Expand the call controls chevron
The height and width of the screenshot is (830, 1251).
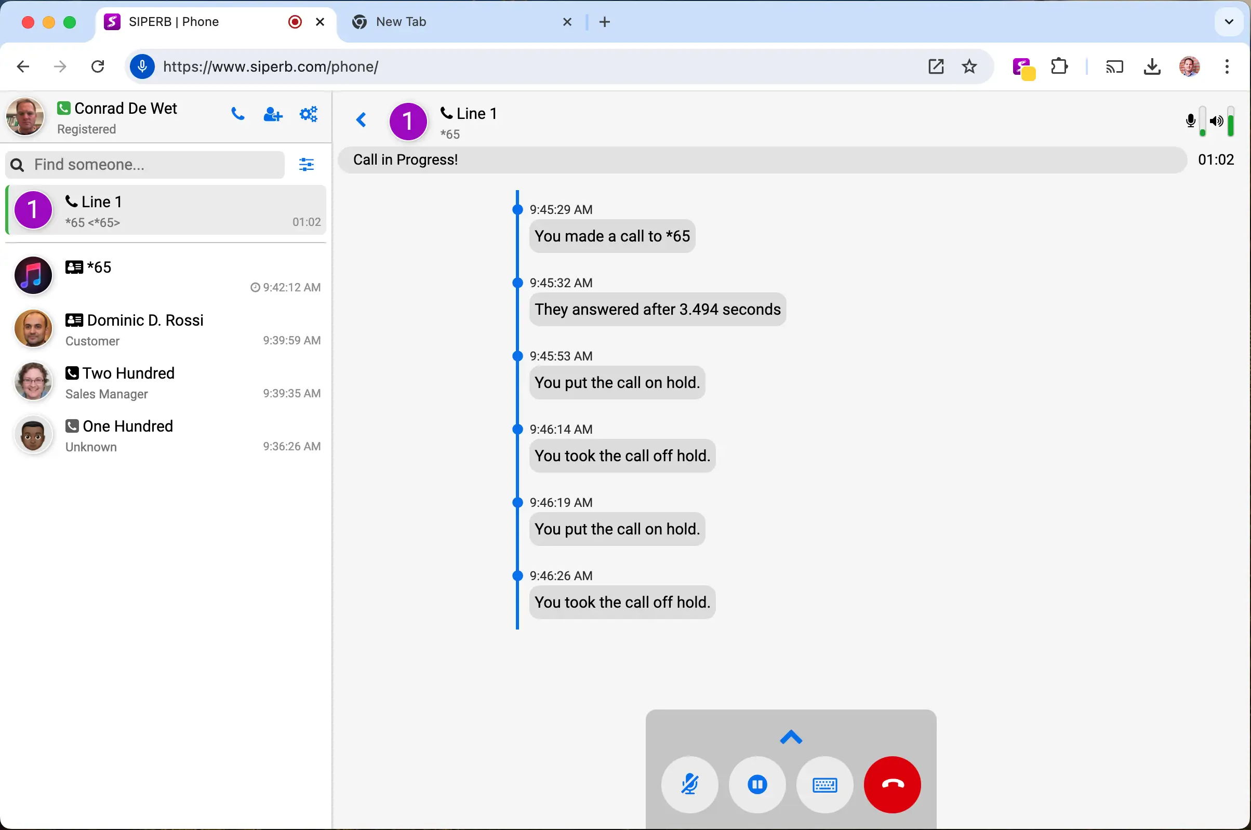click(791, 738)
